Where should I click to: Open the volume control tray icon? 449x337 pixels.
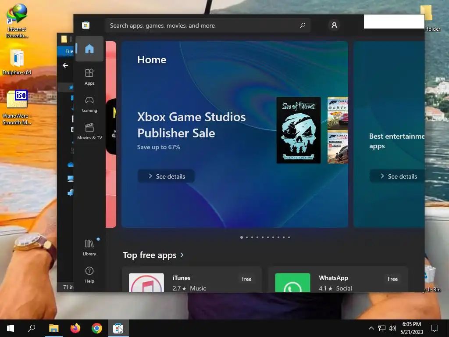[x=392, y=328]
